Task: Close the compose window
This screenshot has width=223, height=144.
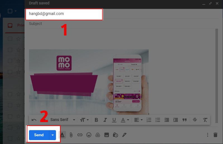Action: coord(217,3)
